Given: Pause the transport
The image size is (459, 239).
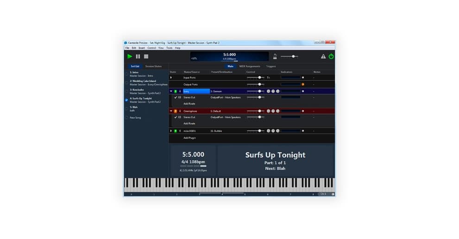Looking at the screenshot, I should point(138,57).
